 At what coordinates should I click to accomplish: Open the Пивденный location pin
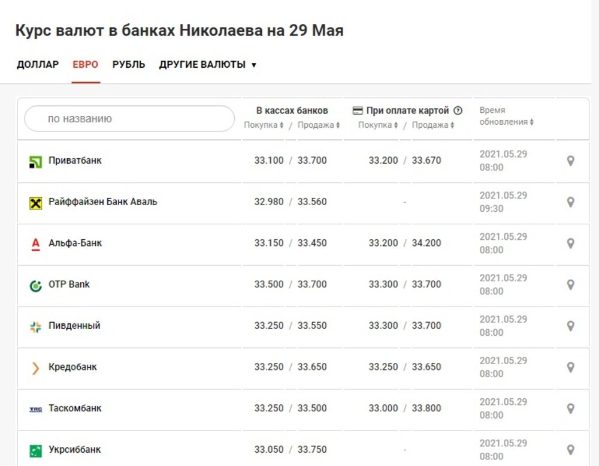[x=570, y=326]
